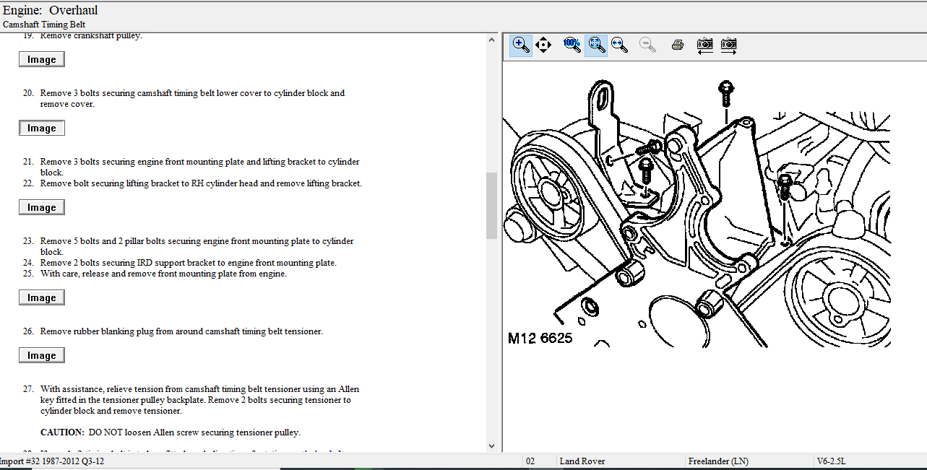Click step 24 IRD support bracket text
This screenshot has height=470, width=927.
188,263
